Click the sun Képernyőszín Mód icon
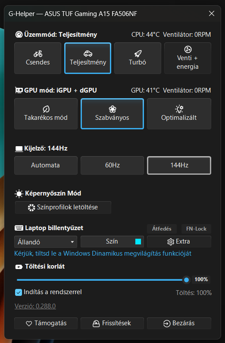 point(19,194)
